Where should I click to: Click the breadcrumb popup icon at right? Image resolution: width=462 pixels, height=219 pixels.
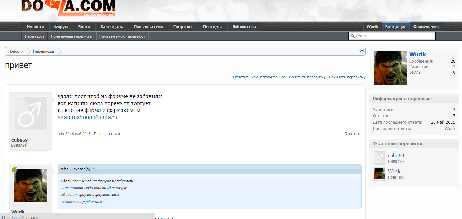pyautogui.click(x=361, y=51)
